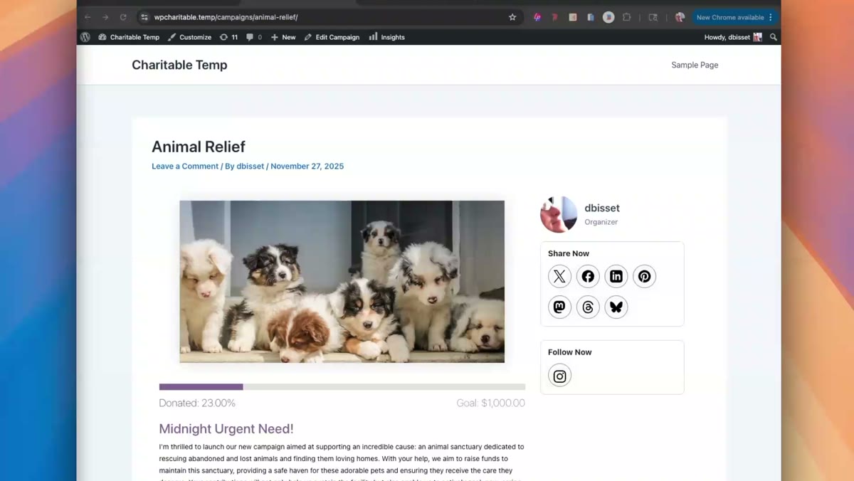This screenshot has height=481, width=854.
Task: Click the puppies campaign image
Action: 342,282
